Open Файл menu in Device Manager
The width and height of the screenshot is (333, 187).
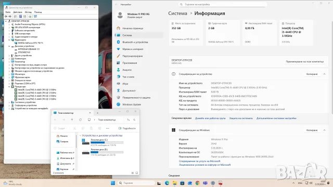point(8,12)
